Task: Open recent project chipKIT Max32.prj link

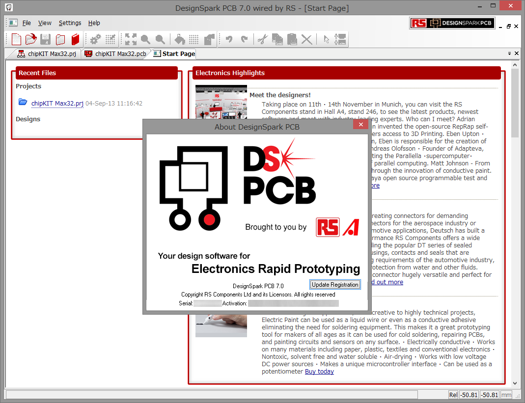Action: click(x=57, y=104)
